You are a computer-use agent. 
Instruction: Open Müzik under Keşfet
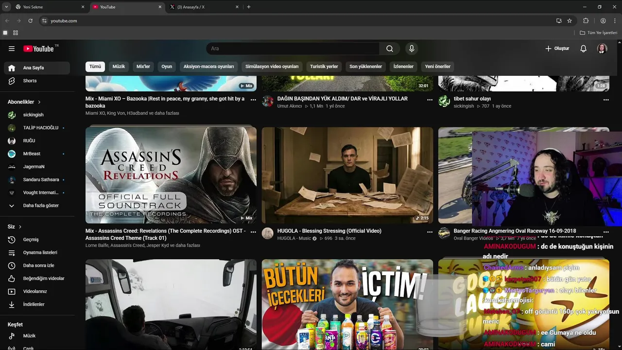coord(37,336)
